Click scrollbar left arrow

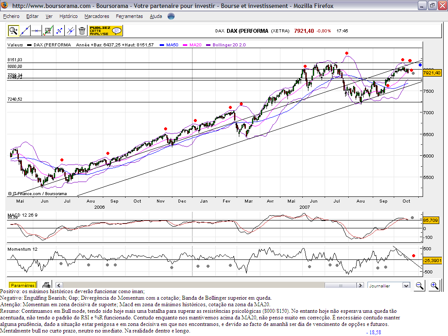59,285
